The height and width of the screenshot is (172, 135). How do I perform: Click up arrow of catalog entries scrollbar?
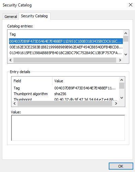[126, 33]
